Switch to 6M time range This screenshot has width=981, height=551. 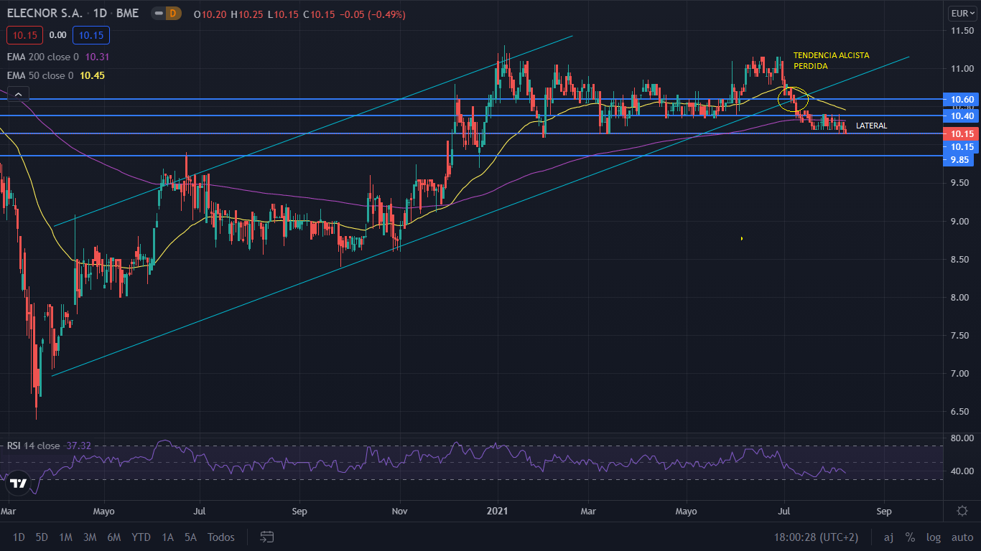[113, 537]
